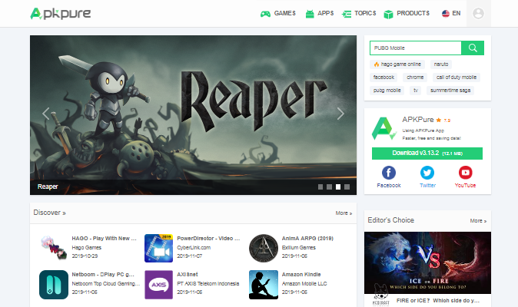Click More in Discover section

344,213
